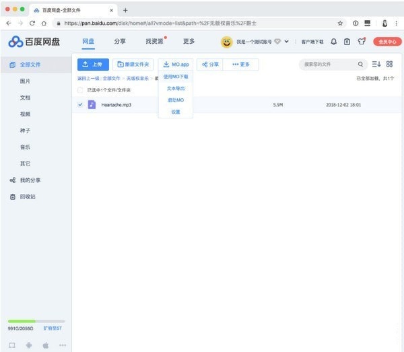Open the 更多 actions dropdown in toolbar
The image size is (404, 352).
point(240,65)
